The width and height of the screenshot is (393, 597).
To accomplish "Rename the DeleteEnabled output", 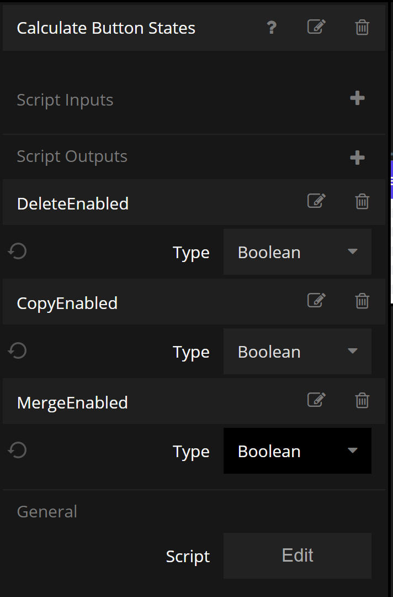I will pyautogui.click(x=316, y=201).
